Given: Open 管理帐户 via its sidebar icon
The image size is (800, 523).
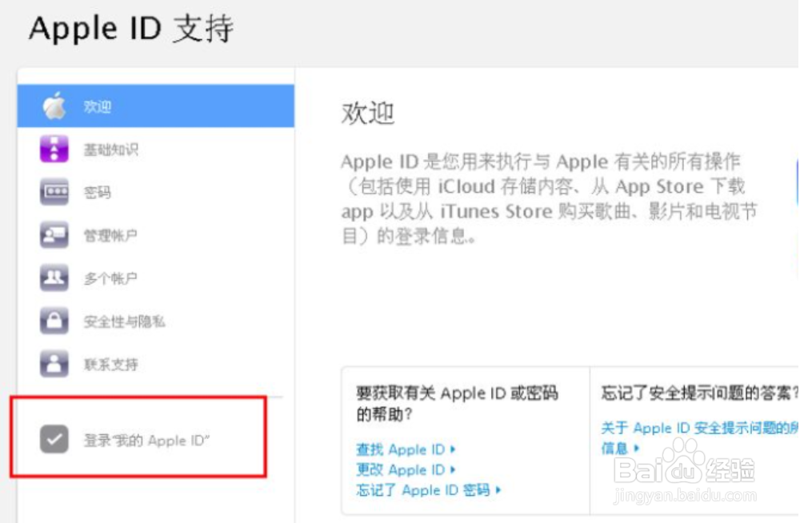Looking at the screenshot, I should (x=54, y=235).
